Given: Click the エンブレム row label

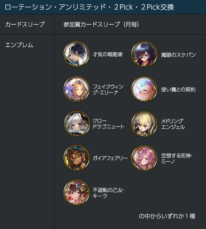Looking at the screenshot, I should pos(19,45).
